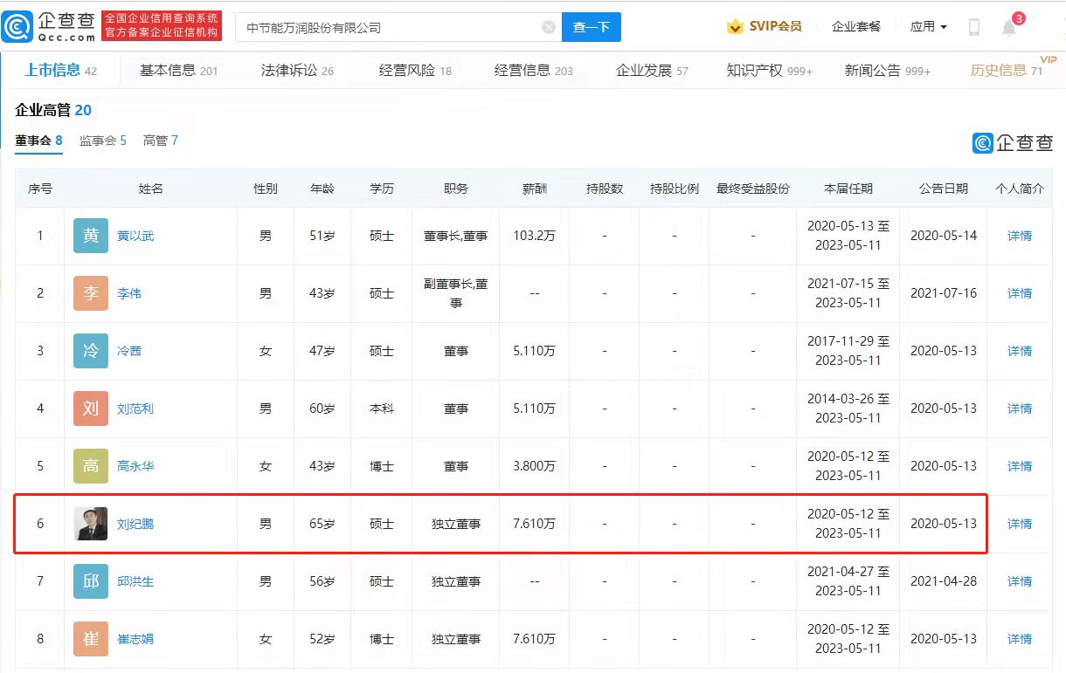
Task: Switch to the 高管 7 tab
Action: (x=161, y=141)
